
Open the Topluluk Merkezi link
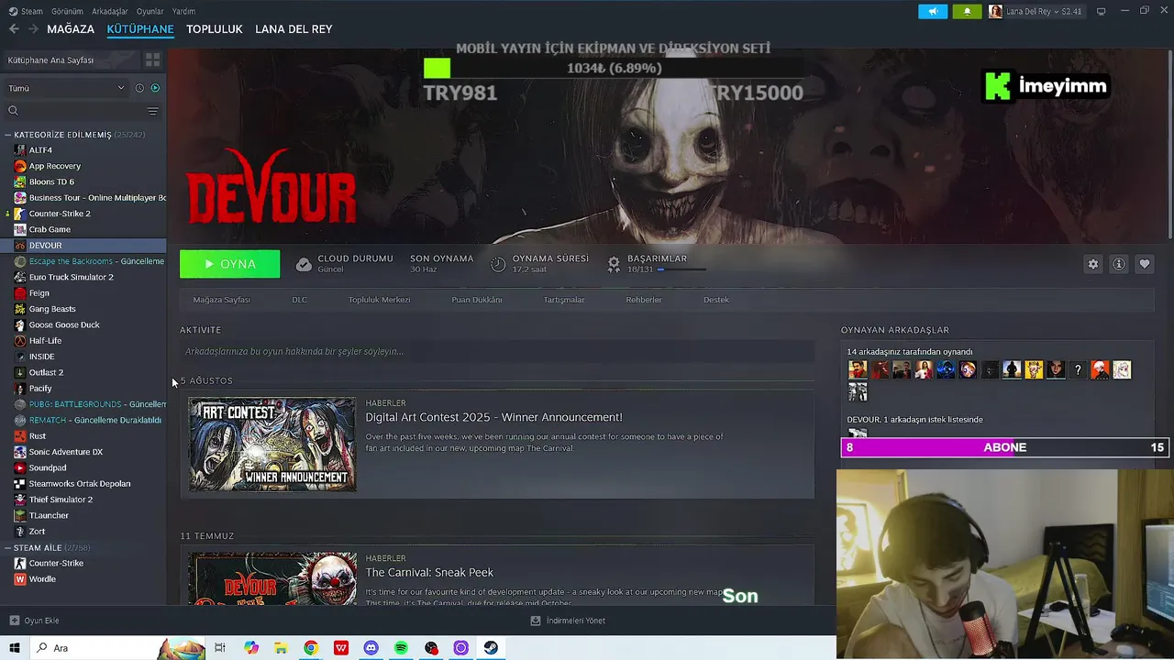pos(379,300)
